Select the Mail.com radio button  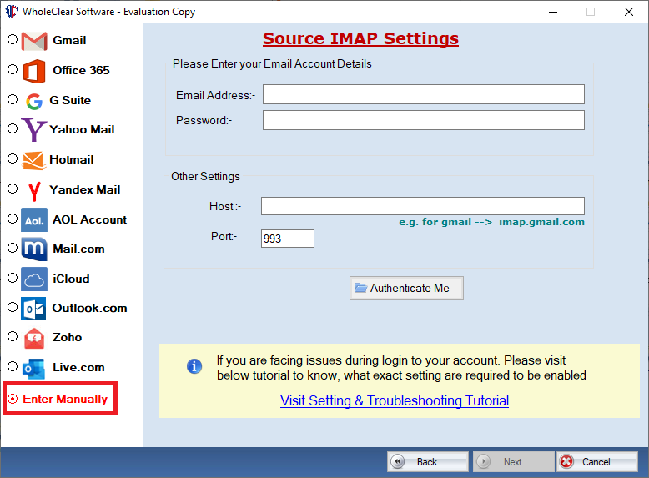coord(13,248)
